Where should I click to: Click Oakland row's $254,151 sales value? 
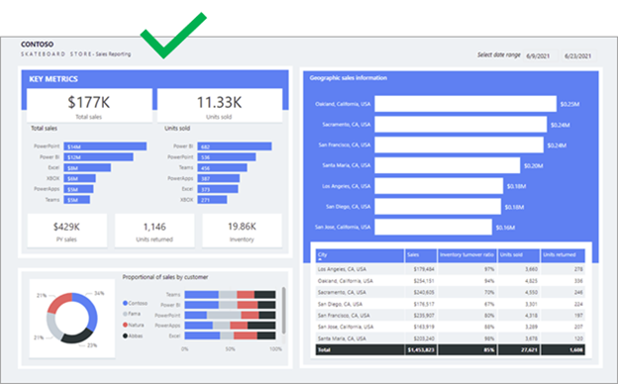[x=424, y=281]
